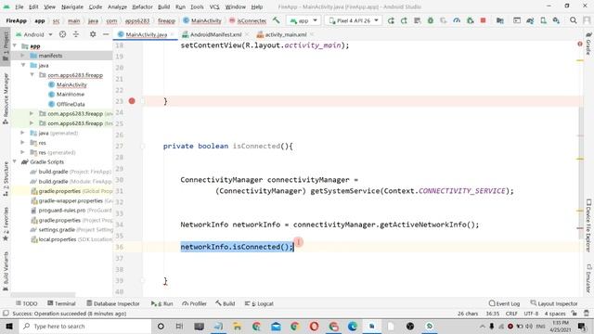Viewport: 594px width, 334px height.
Task: Click the Search Everywhere magnifier icon
Action: 574,20
